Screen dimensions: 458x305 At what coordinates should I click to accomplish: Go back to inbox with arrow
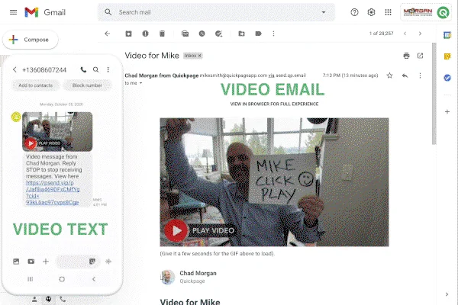coord(107,34)
